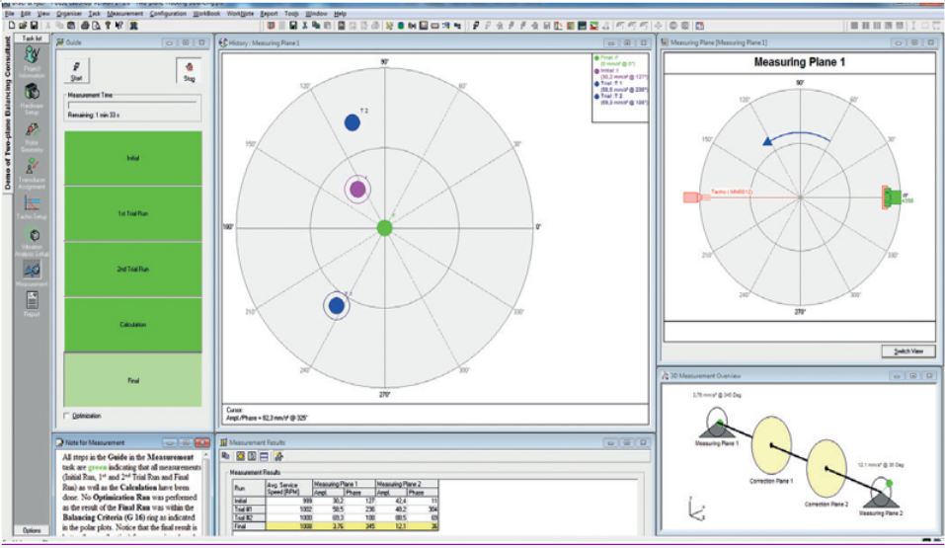Select the Calculation step
The width and height of the screenshot is (945, 548).
pos(132,324)
